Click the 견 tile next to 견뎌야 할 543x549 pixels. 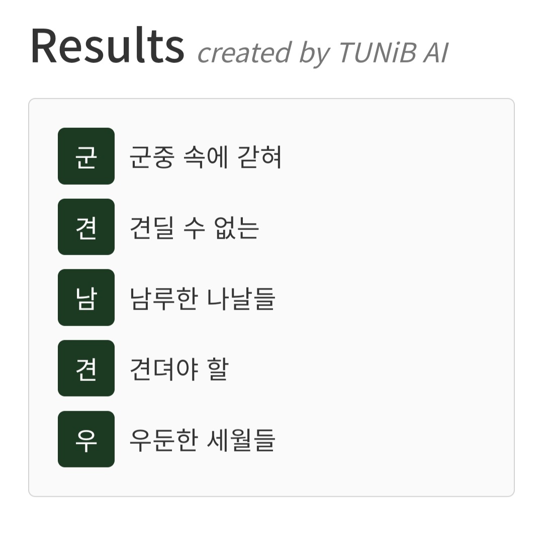(x=86, y=368)
